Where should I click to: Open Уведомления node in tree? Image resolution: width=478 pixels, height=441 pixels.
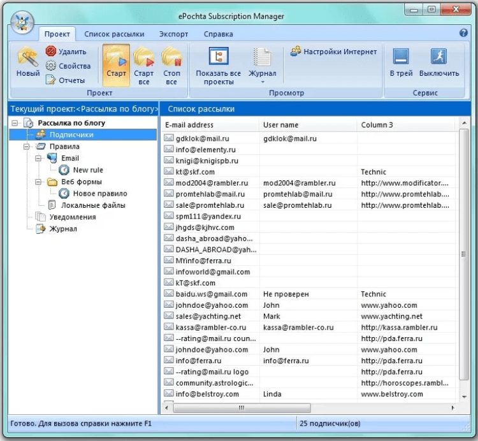coord(72,217)
